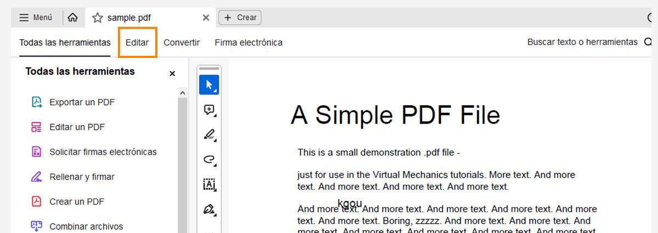Click the tools panel vertical scrollbar
This screenshot has width=658, height=233.
pyautogui.click(x=183, y=166)
